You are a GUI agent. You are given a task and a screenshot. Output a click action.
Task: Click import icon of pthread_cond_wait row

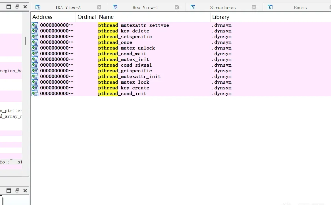pyautogui.click(x=35, y=54)
